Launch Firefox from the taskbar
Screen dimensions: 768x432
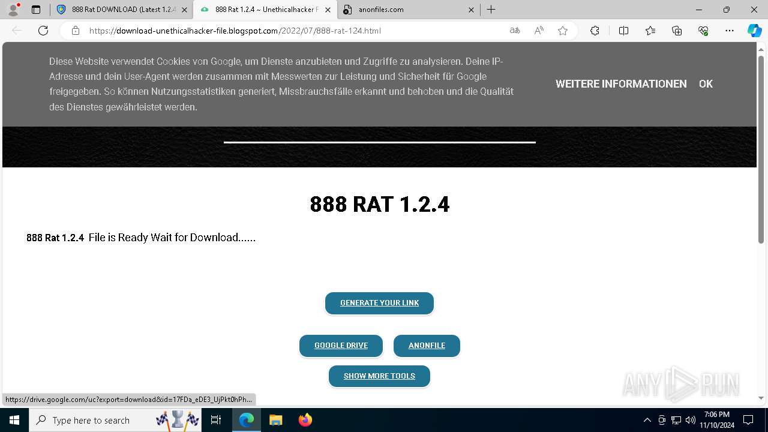coord(305,420)
